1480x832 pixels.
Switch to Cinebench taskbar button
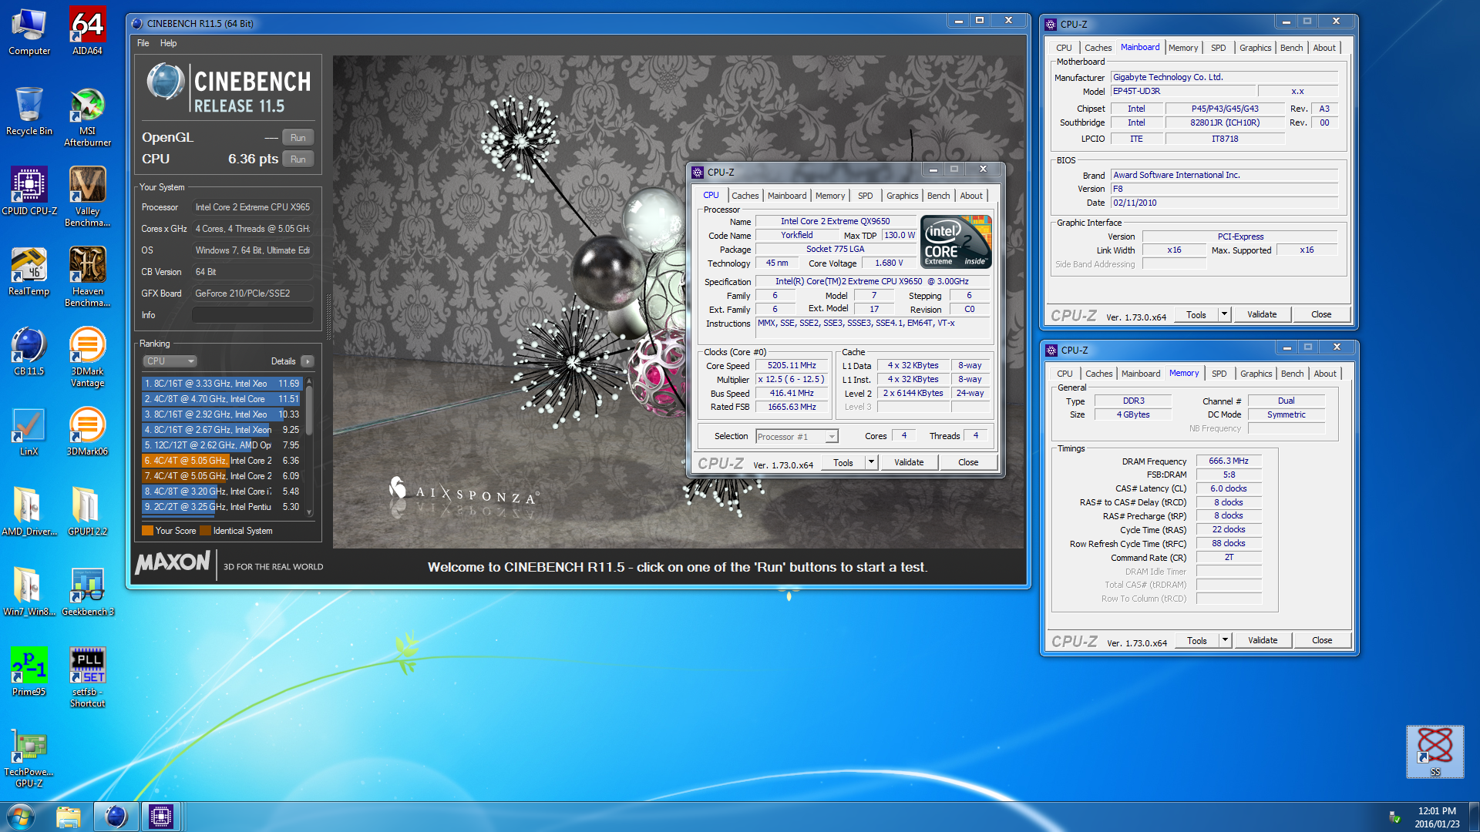pyautogui.click(x=116, y=817)
